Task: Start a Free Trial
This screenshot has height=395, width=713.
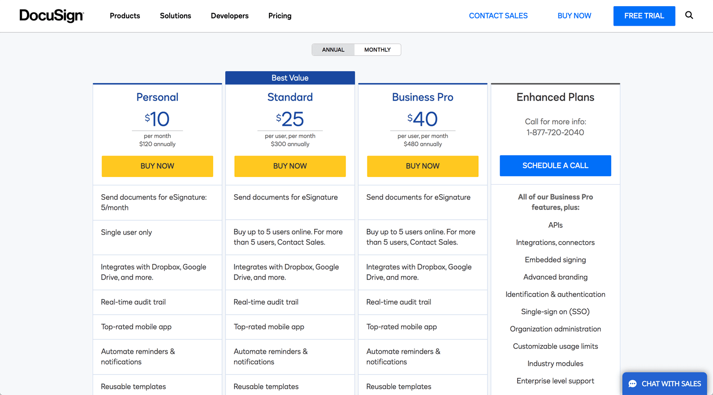Action: pyautogui.click(x=644, y=16)
